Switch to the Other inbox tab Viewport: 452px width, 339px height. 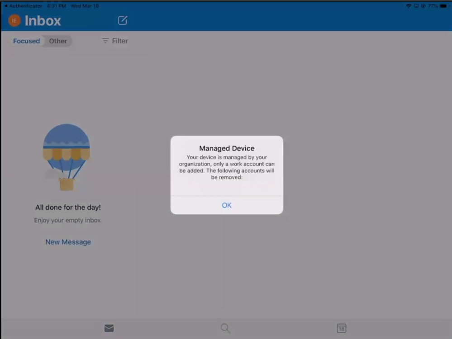(58, 41)
